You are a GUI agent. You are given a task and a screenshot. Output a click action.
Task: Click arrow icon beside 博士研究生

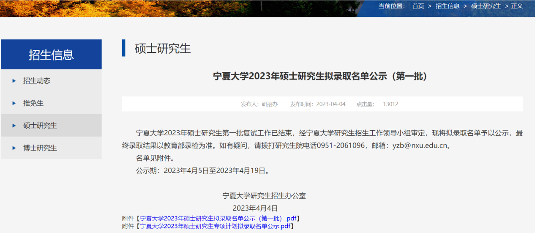[x=14, y=148]
